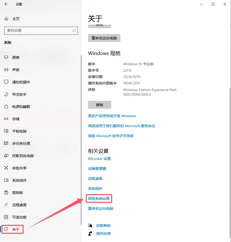Screen dimensions: 231x242
Task: Click the 复制 (Copy) button
Action: click(x=99, y=105)
